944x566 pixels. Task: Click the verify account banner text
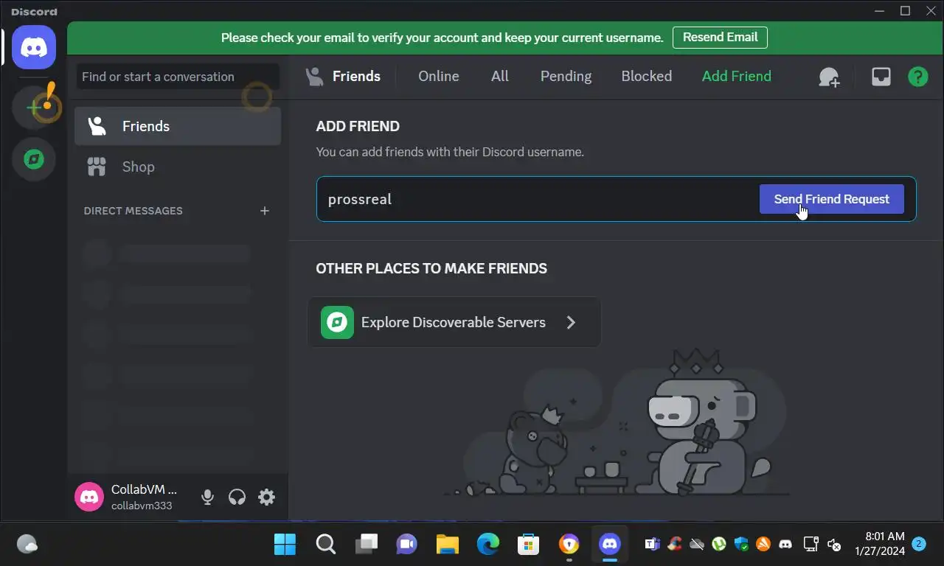442,38
